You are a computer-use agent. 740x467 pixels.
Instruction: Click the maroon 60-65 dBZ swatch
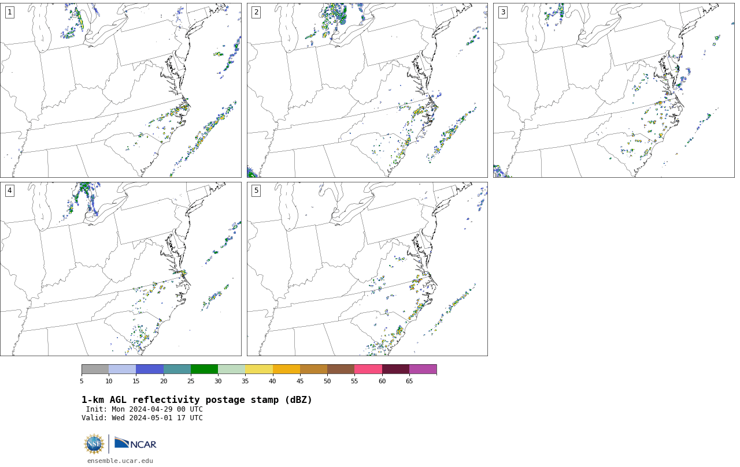click(395, 369)
